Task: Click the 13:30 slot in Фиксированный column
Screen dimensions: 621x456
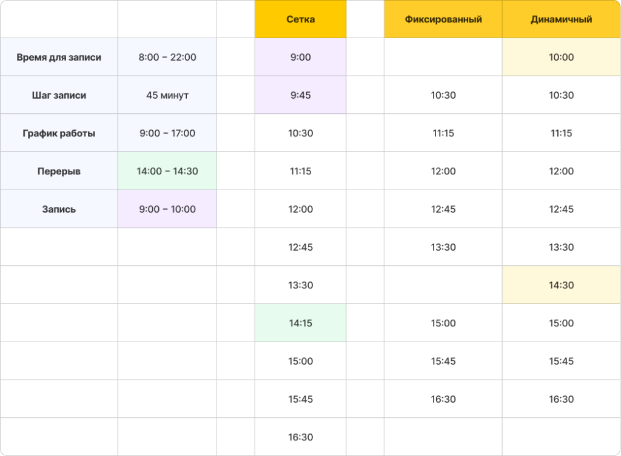Action: click(x=443, y=247)
